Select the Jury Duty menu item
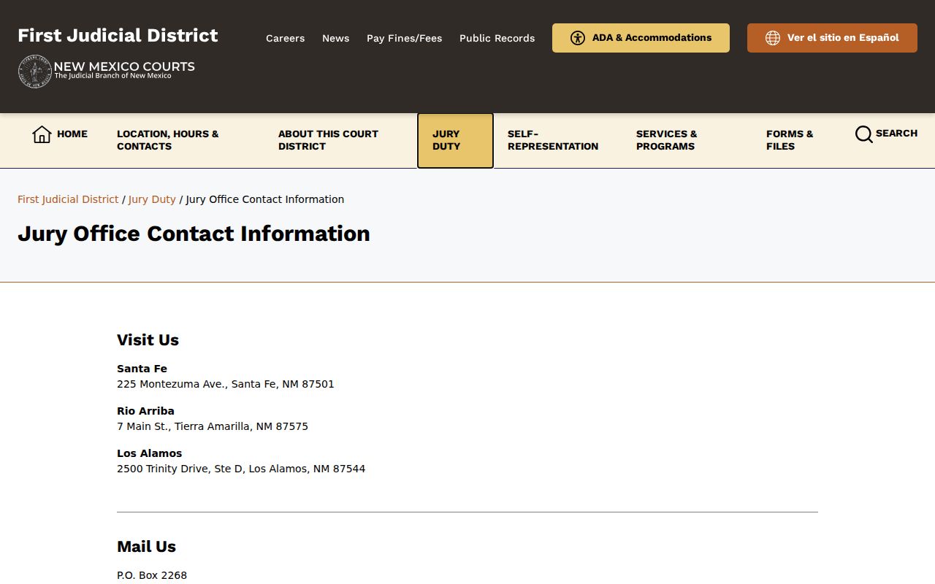 coord(455,140)
